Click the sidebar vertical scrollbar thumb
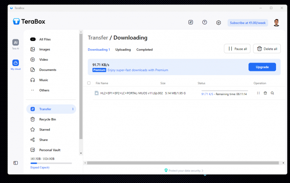Screen dimensions: 290x183 tap(81, 86)
